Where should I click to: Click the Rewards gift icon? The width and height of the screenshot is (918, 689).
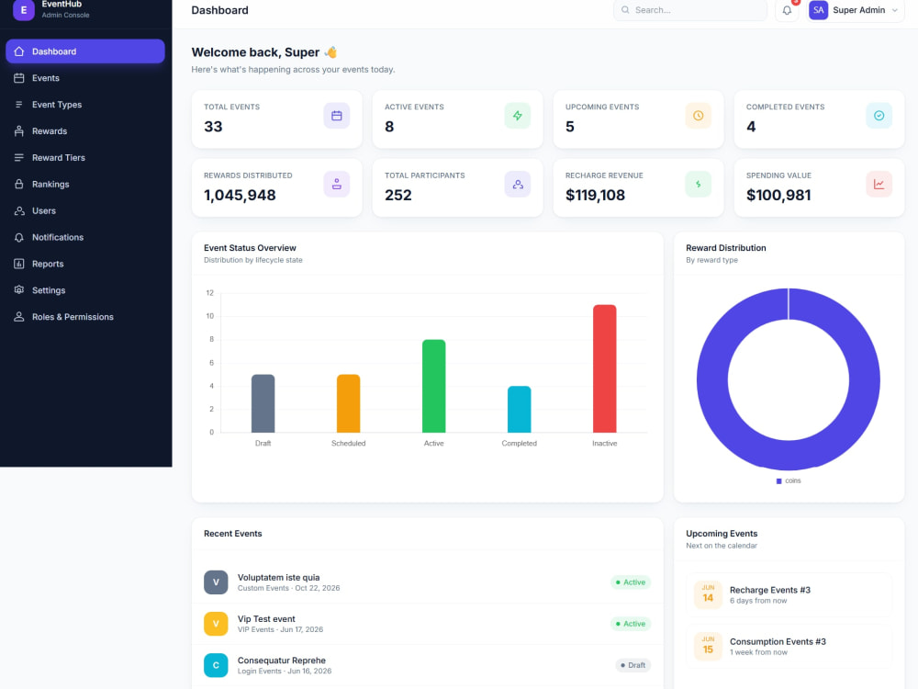(19, 131)
